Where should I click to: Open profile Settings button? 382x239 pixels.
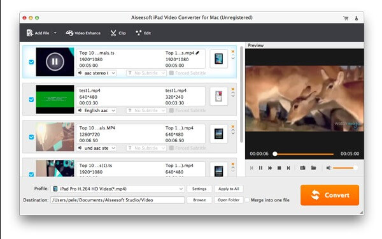199,189
